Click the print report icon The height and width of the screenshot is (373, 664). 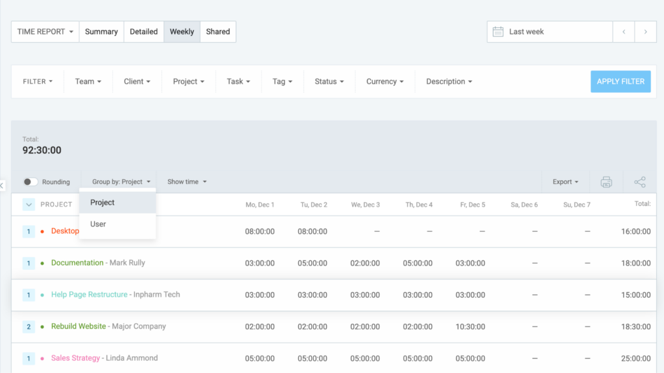click(606, 182)
